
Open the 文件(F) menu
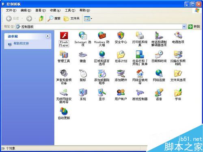pyautogui.click(x=11, y=10)
